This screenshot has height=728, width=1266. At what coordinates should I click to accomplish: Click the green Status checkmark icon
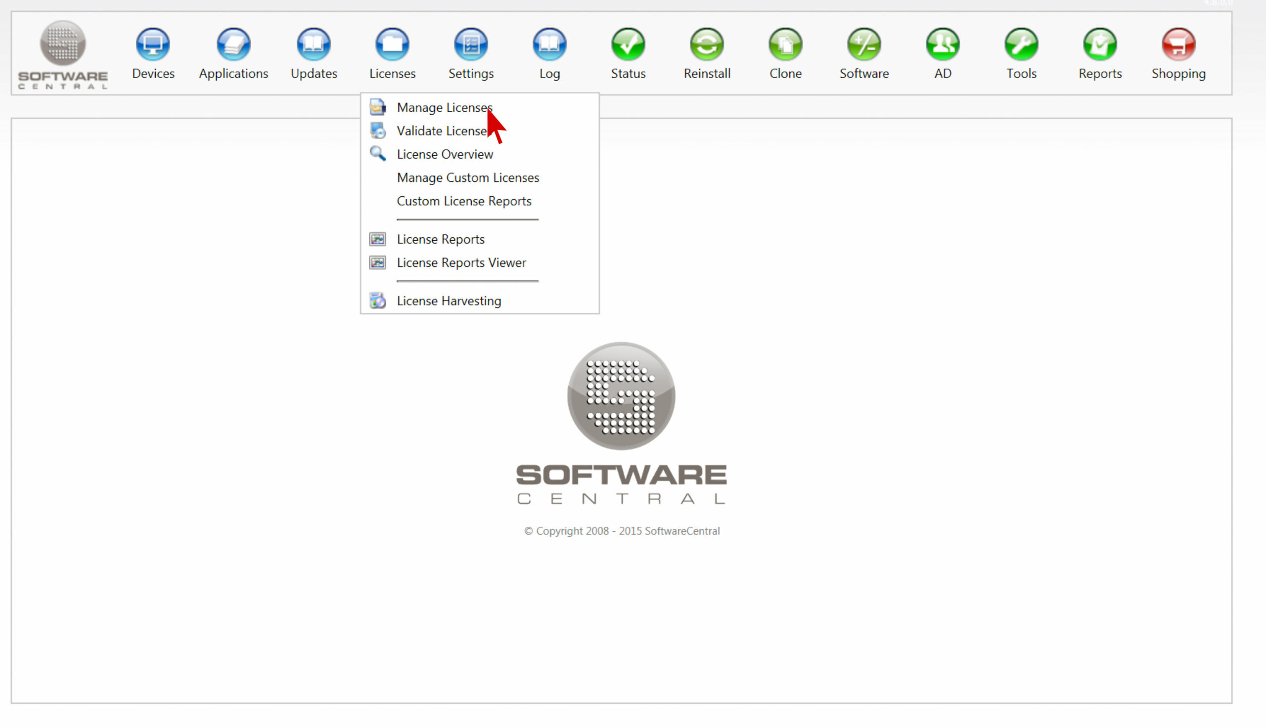pos(628,44)
